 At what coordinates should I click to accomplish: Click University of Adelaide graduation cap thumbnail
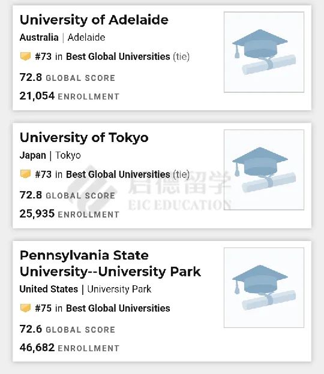264,52
